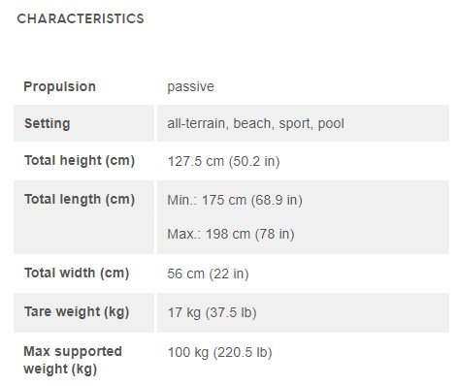Select the Max supported weight (kg) label
The image size is (458, 386).
73,360
